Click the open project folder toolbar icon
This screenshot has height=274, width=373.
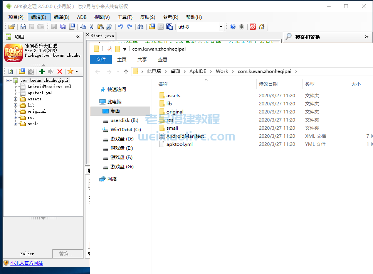pos(12,27)
